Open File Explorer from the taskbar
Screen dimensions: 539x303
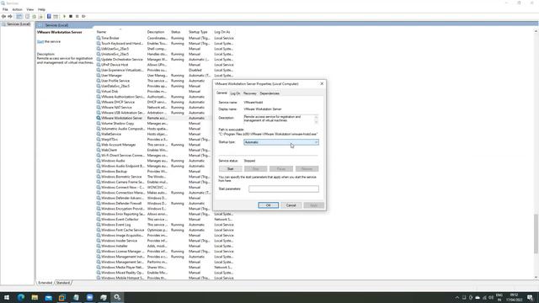click(35, 297)
